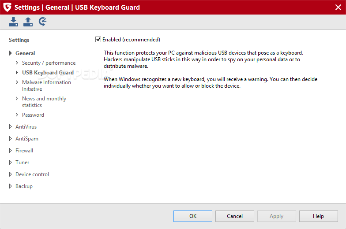Screen dimensions: 346x229
Task: Open Tuner settings
Action: (22, 162)
